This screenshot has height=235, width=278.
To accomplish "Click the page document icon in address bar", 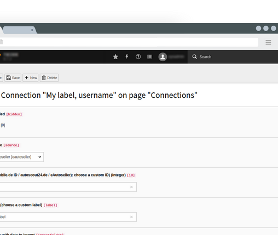I will (1, 42).
